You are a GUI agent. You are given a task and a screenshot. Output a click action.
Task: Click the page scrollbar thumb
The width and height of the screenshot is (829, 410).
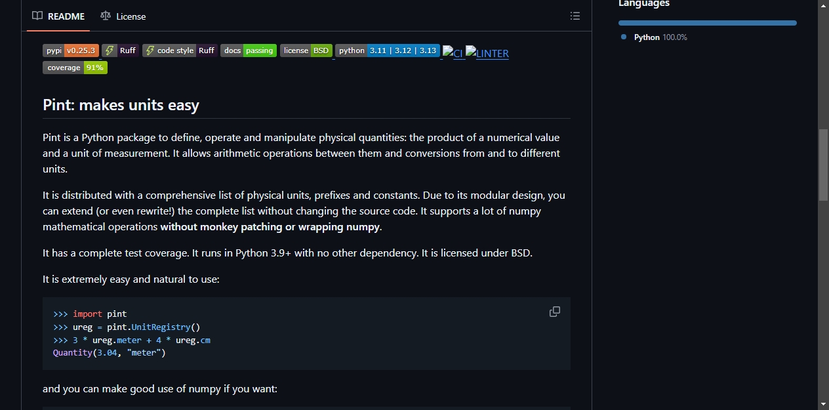pos(823,165)
